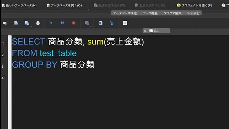Image resolution: width=229 pixels, height=129 pixels.
Task: Expand the save results dropdown arrow
Action: (x=91, y=27)
